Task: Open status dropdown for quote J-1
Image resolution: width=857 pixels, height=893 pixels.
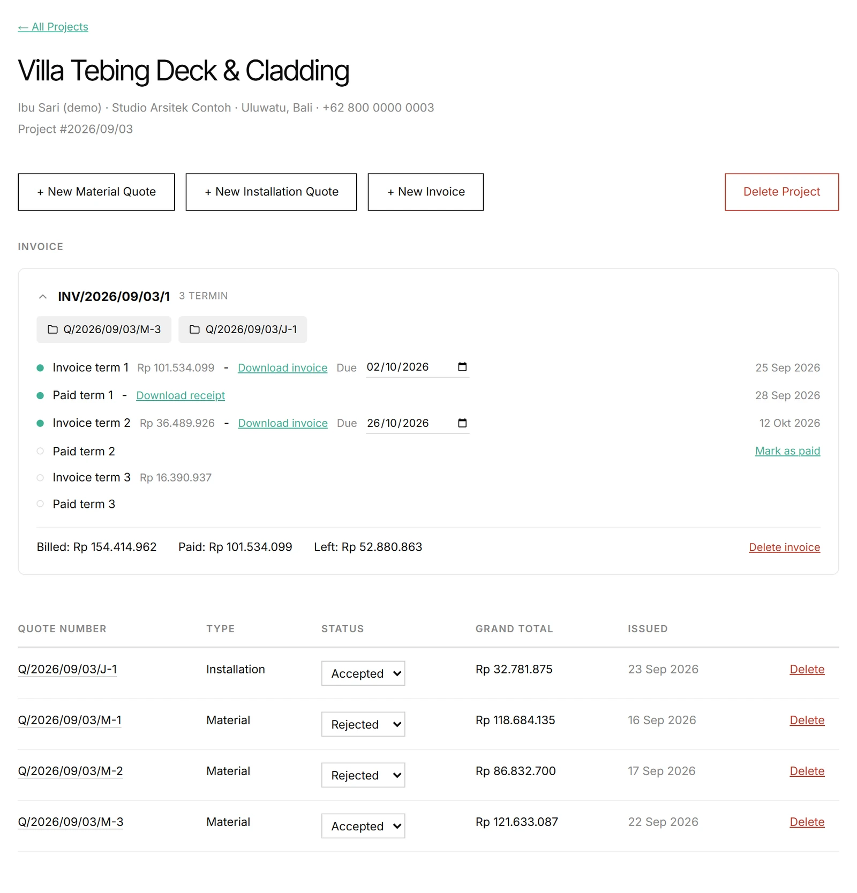Action: click(x=363, y=673)
